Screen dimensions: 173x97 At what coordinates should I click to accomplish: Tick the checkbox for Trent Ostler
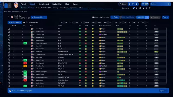pos(9,52)
